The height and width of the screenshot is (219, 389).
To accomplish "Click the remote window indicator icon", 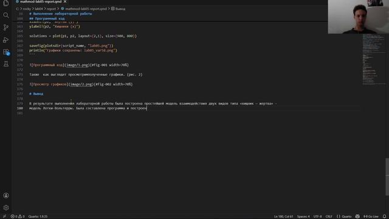I will tap(4, 217).
